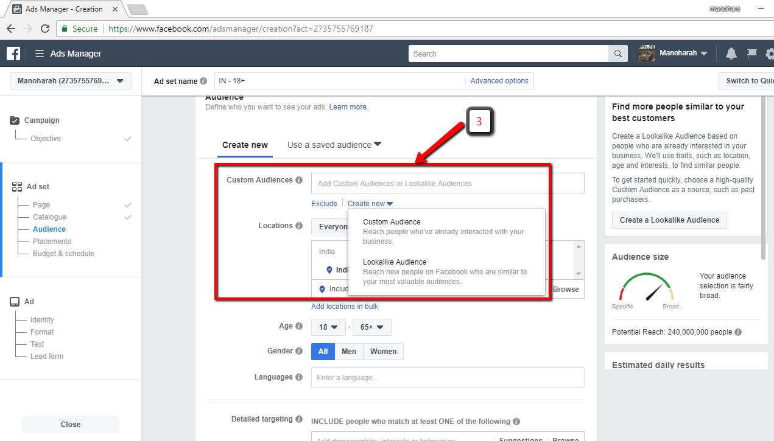Screen dimensions: 774x441
Task: Toggle the Create new dropdown link
Action: pos(370,204)
